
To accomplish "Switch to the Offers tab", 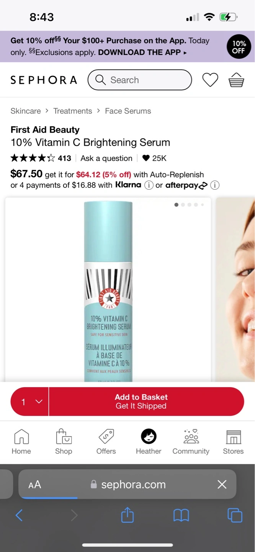I will click(106, 442).
